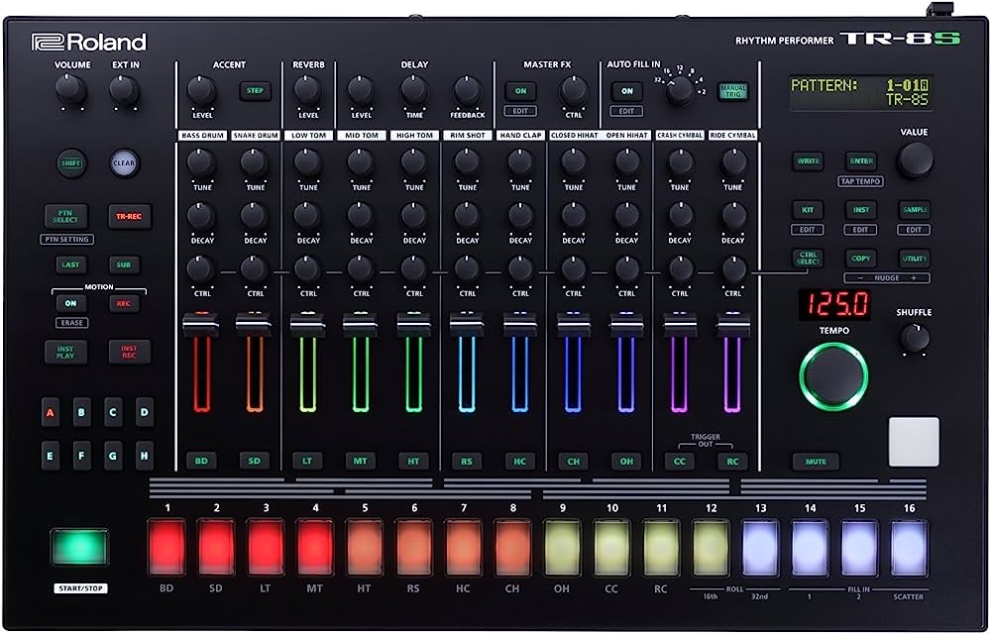Select pattern variation A
This screenshot has height=634, width=991.
click(50, 411)
